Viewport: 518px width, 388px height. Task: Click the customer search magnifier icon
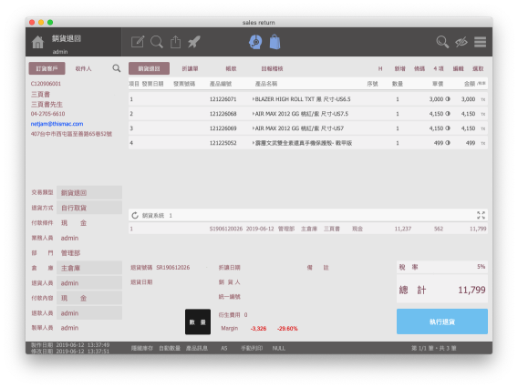(117, 68)
